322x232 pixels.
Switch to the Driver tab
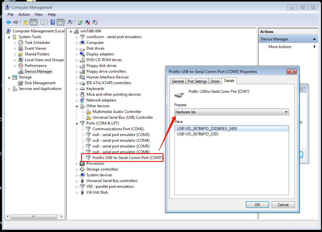[215, 81]
